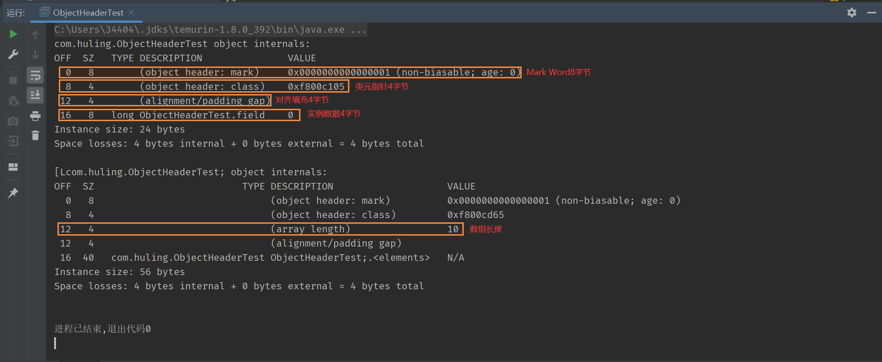This screenshot has height=362, width=882.
Task: Jump up the stack trace with up arrow
Action: click(35, 35)
